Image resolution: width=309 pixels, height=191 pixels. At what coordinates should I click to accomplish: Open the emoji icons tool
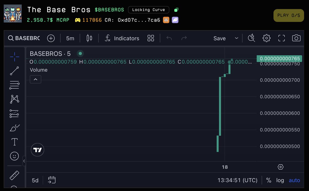(14, 156)
